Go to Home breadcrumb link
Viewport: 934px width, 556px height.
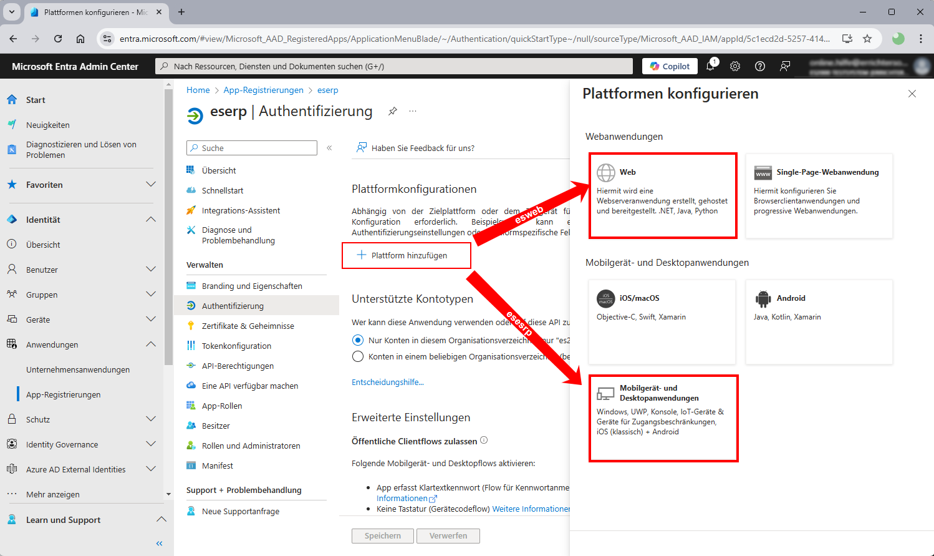click(x=198, y=90)
